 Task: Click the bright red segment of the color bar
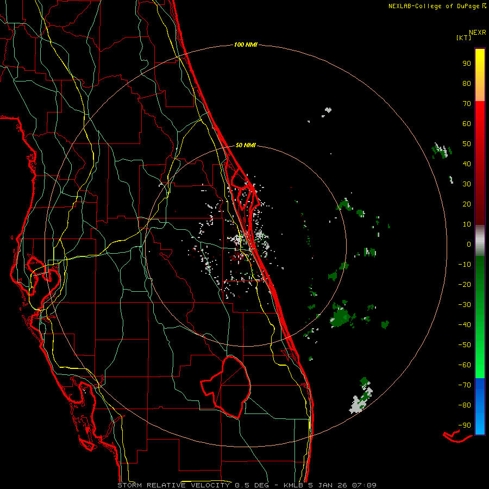[x=480, y=125]
